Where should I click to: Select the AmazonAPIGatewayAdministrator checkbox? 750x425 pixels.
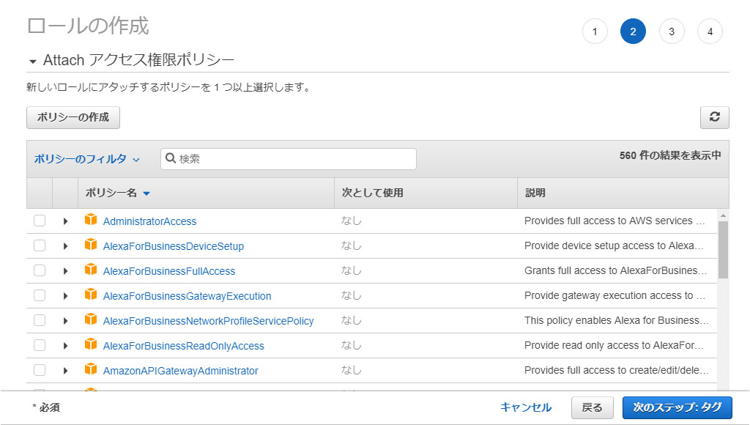tap(40, 370)
